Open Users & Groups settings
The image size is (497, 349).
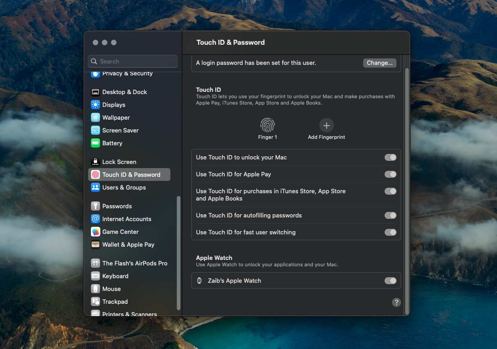click(129, 187)
